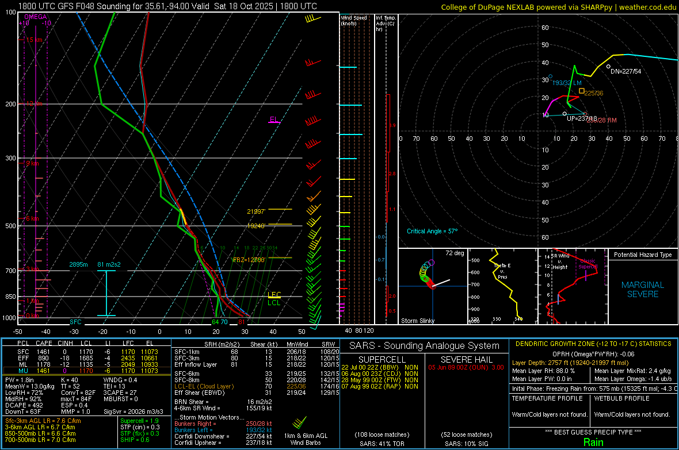679x450 pixels.
Task: Click the CAPE column header
Action: click(44, 344)
